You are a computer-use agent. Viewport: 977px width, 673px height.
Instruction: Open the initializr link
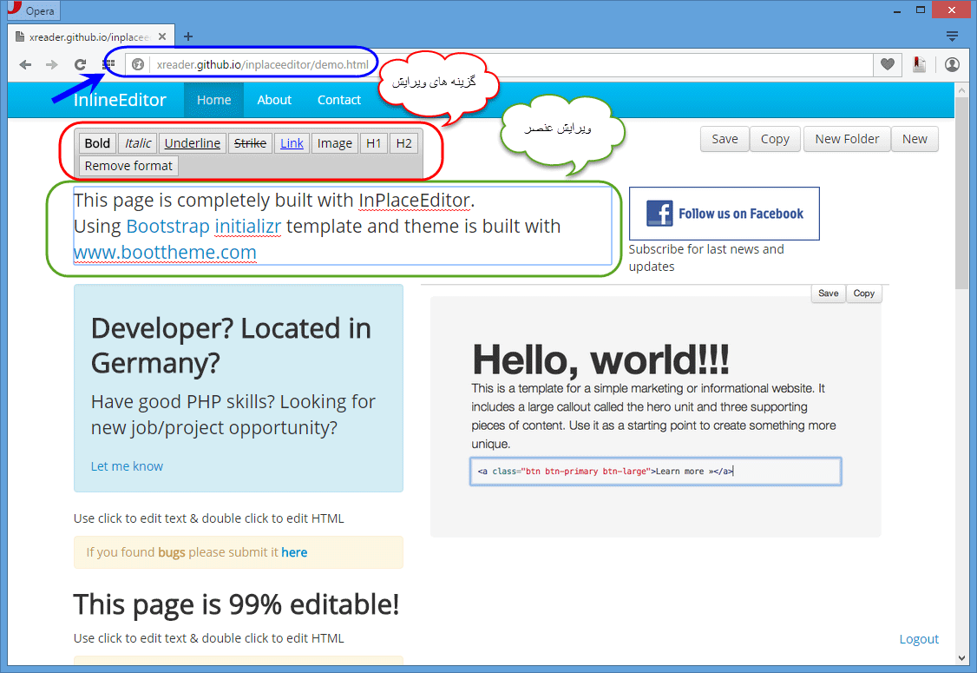[x=248, y=226]
